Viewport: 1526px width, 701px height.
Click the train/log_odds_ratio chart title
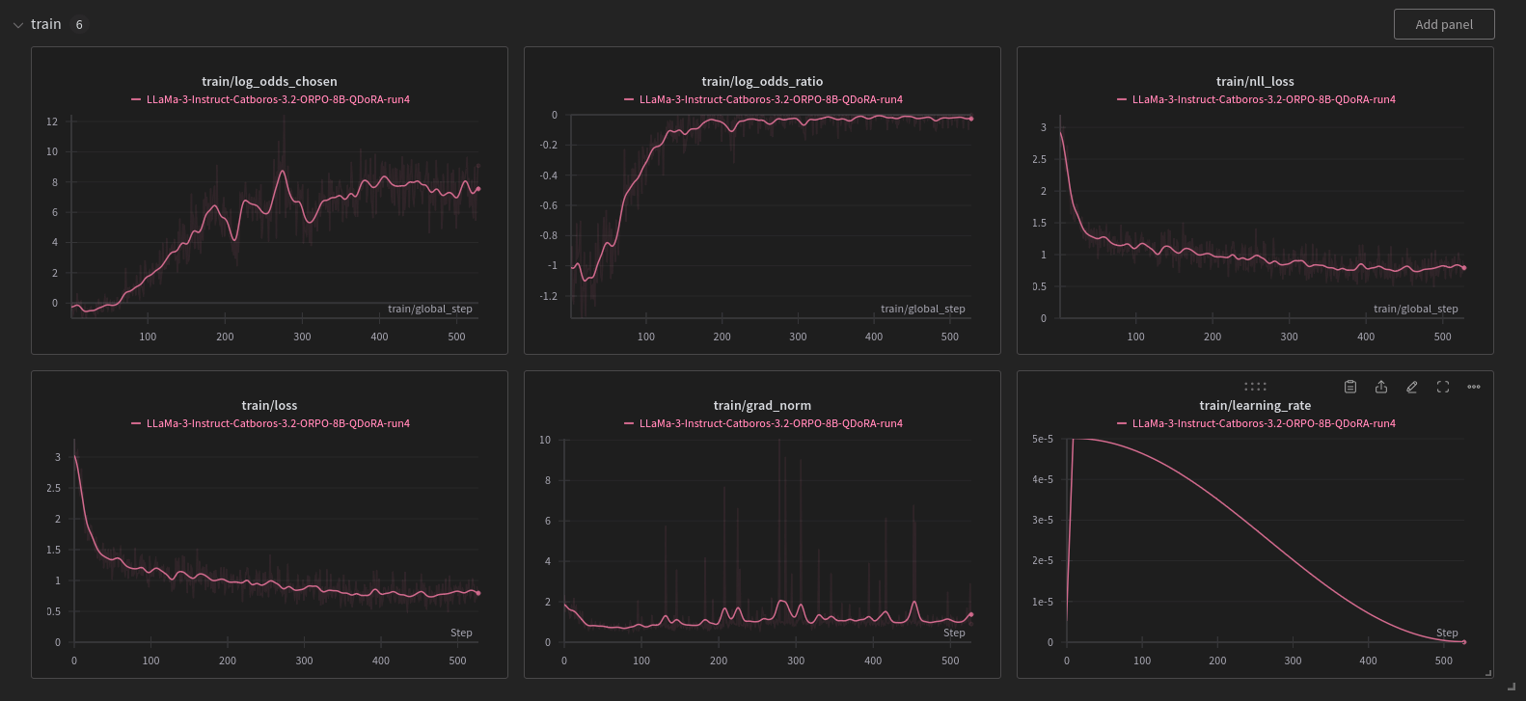(762, 82)
